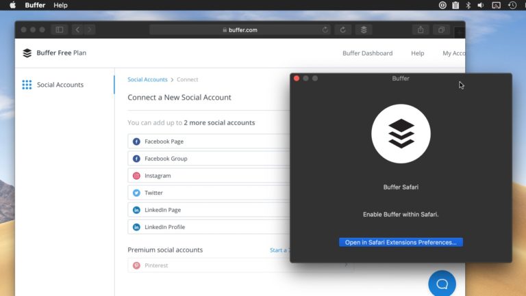Open Safari's show tabs overview button
The width and height of the screenshot is (526, 296).
442,29
